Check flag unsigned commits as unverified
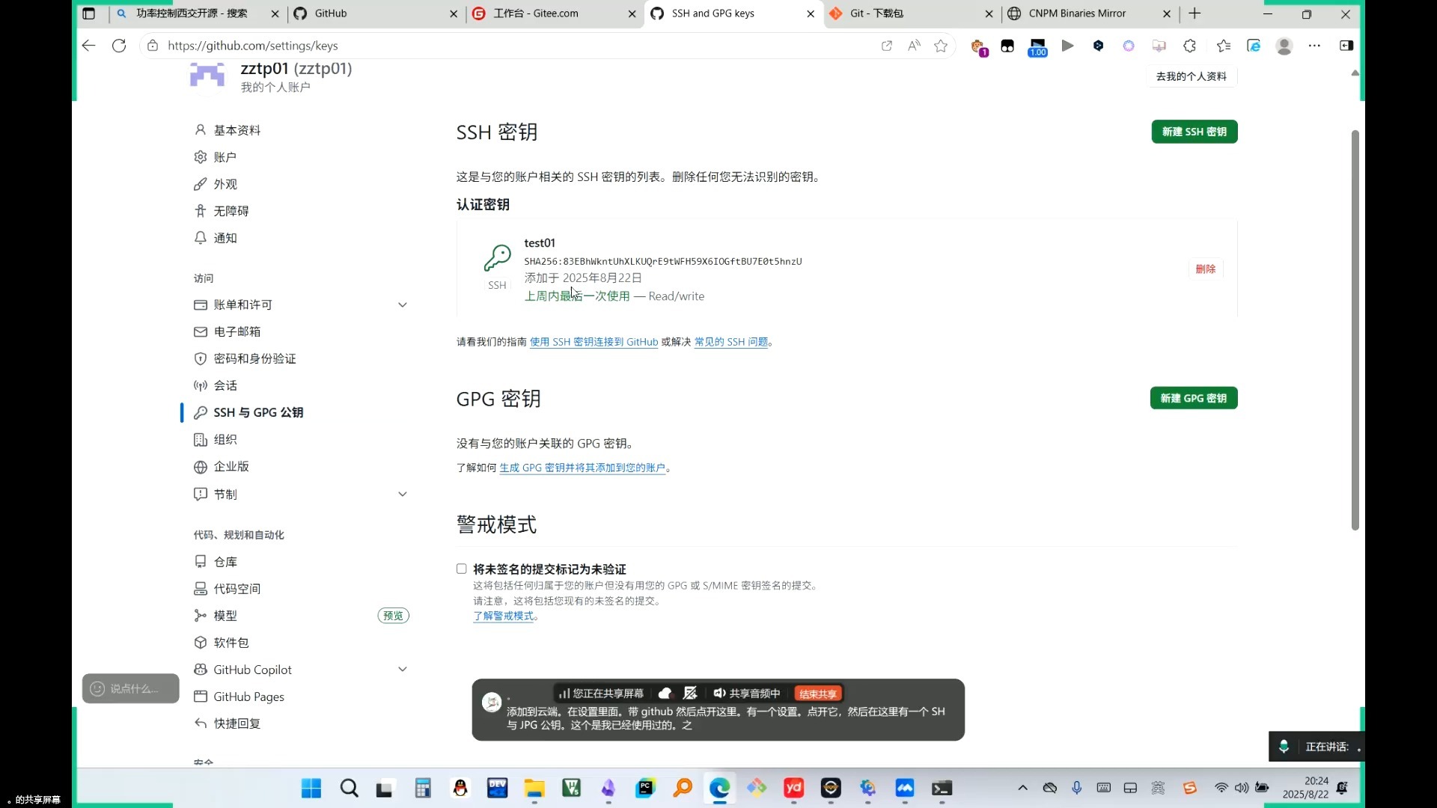This screenshot has width=1437, height=808. [x=461, y=569]
